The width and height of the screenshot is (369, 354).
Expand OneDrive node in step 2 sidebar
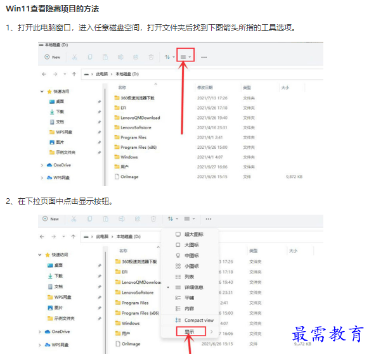click(x=40, y=332)
